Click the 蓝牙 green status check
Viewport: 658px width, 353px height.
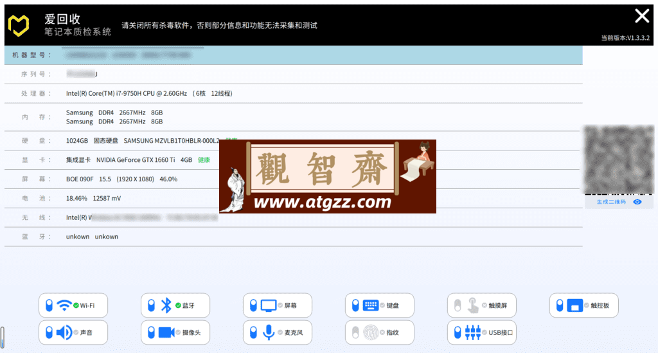click(179, 305)
